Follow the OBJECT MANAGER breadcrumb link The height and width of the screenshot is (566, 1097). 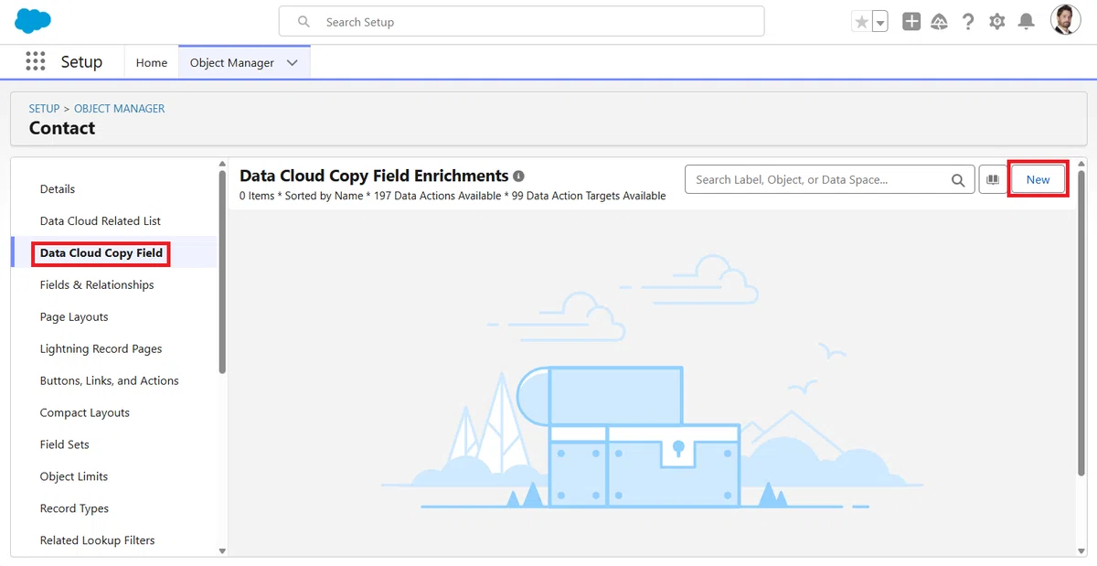(x=120, y=108)
